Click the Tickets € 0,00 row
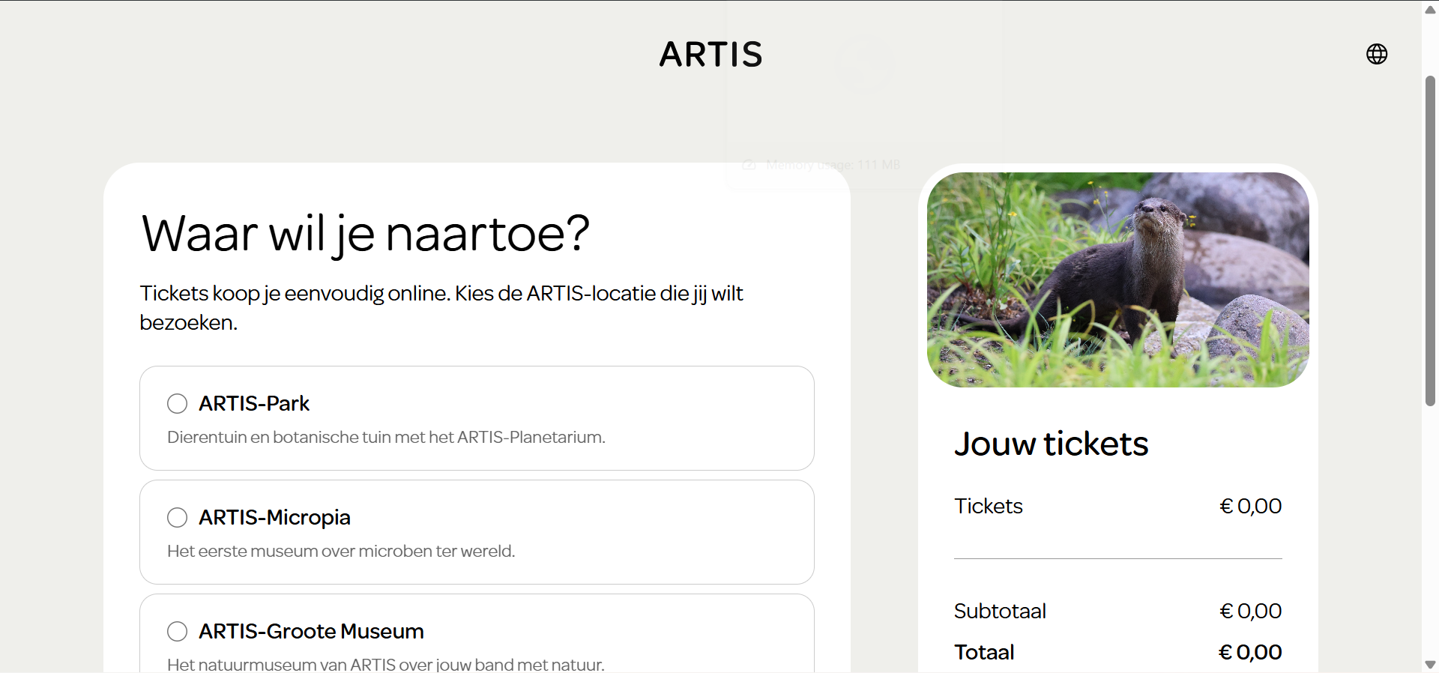Screen dimensions: 1439x673 1117,506
